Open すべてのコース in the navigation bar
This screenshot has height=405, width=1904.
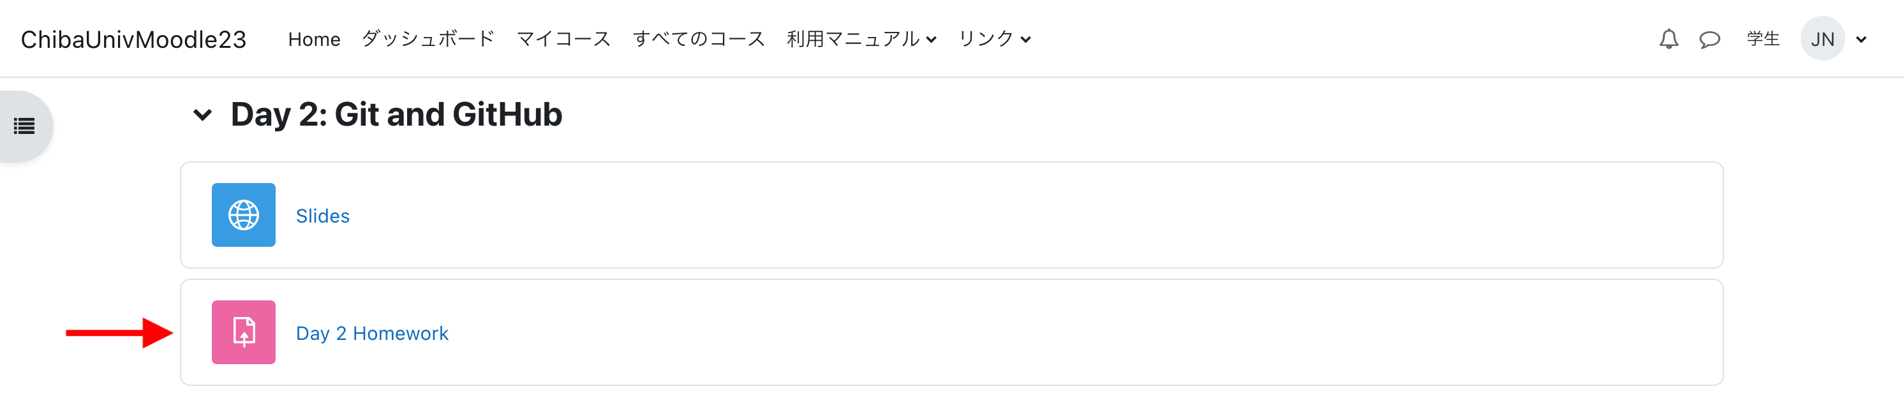click(x=699, y=39)
